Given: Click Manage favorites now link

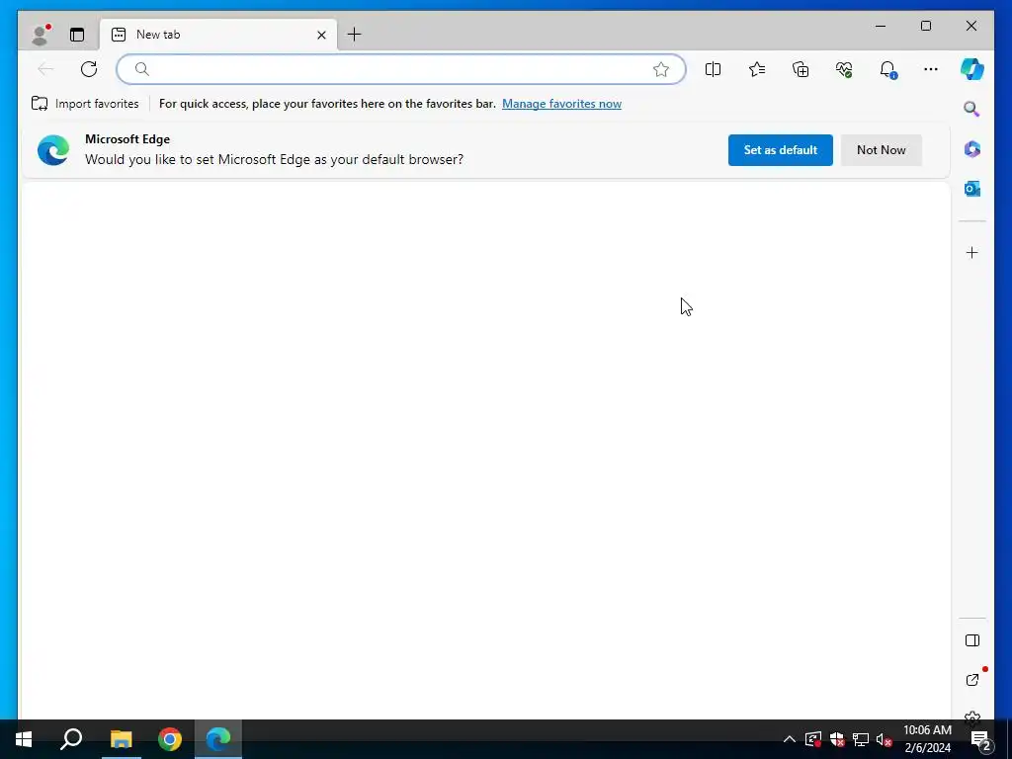Looking at the screenshot, I should [561, 104].
